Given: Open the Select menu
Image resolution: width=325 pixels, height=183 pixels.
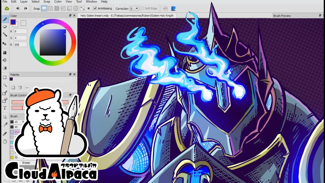Looking at the screenshot, I should pyautogui.click(x=36, y=2).
